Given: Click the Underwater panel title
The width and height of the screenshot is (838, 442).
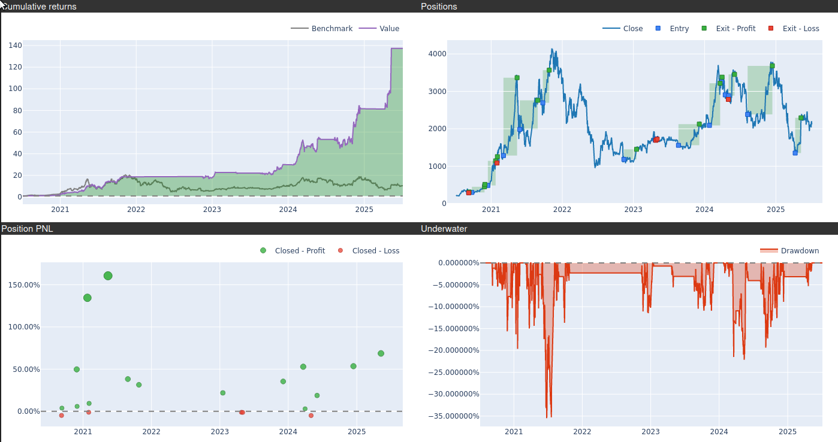Looking at the screenshot, I should click(x=444, y=229).
